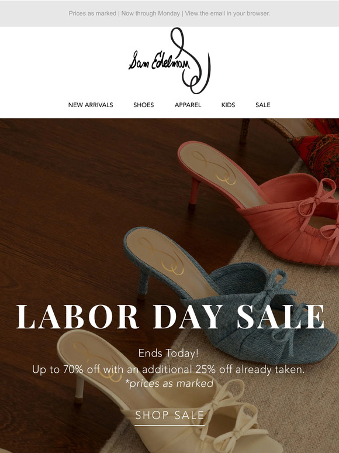The image size is (339, 453).
Task: Click 'Now through Monday' preheader text
Action: (151, 13)
